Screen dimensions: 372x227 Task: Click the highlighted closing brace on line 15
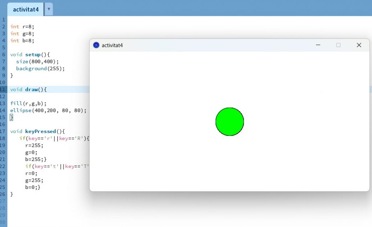point(12,117)
